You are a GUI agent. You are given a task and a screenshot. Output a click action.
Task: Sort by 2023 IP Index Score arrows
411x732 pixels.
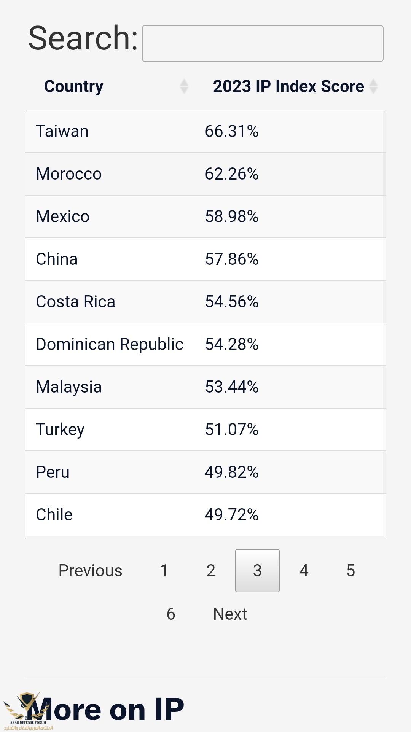pyautogui.click(x=374, y=86)
